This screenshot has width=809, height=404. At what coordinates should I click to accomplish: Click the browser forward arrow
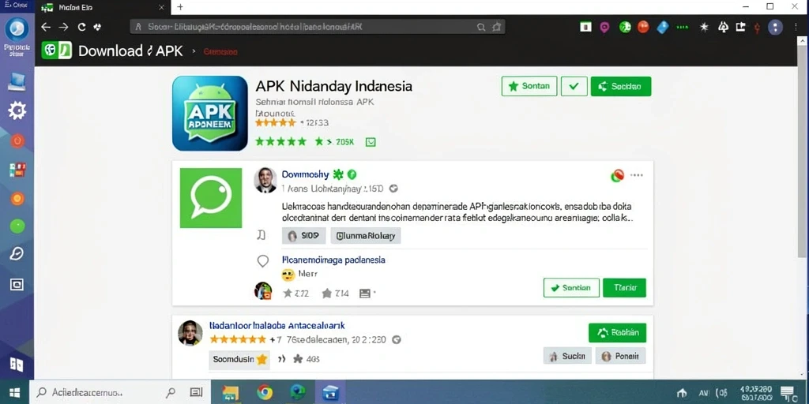click(x=63, y=27)
